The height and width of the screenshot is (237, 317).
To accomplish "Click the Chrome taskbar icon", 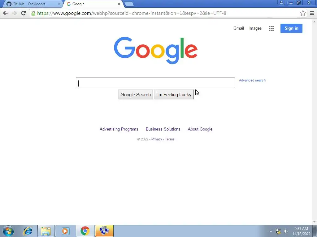I will pyautogui.click(x=85, y=231).
